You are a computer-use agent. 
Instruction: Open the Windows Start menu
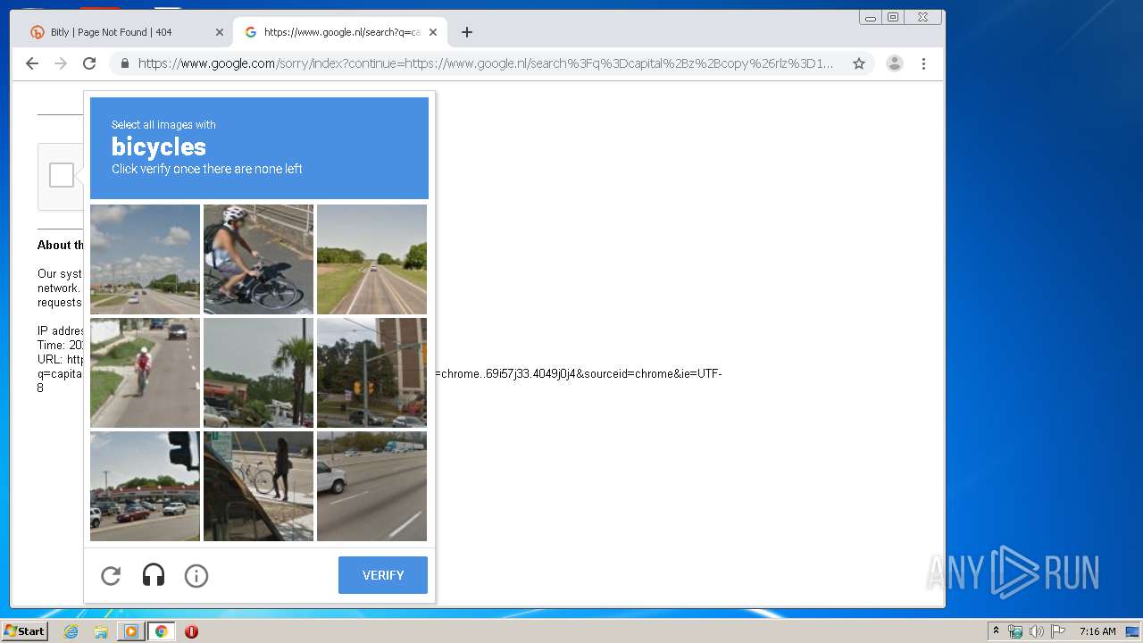[24, 631]
